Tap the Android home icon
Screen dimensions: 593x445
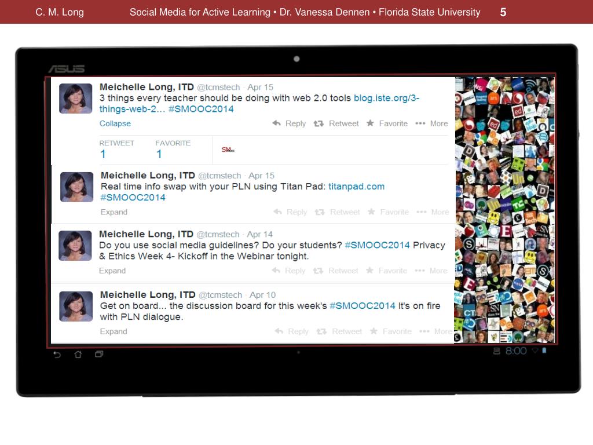(x=78, y=354)
